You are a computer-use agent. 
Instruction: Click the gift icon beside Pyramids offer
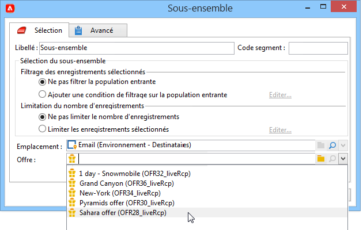[72, 203]
